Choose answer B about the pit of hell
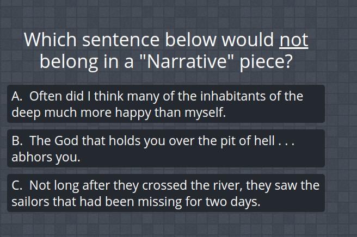This screenshot has width=357, height=237. [x=166, y=148]
